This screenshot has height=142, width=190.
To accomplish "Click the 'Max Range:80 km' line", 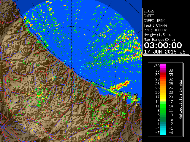I will click(159, 40).
